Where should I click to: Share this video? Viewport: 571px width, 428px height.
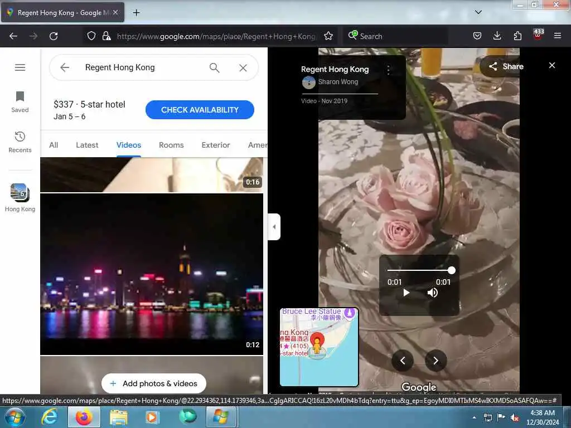click(x=506, y=66)
